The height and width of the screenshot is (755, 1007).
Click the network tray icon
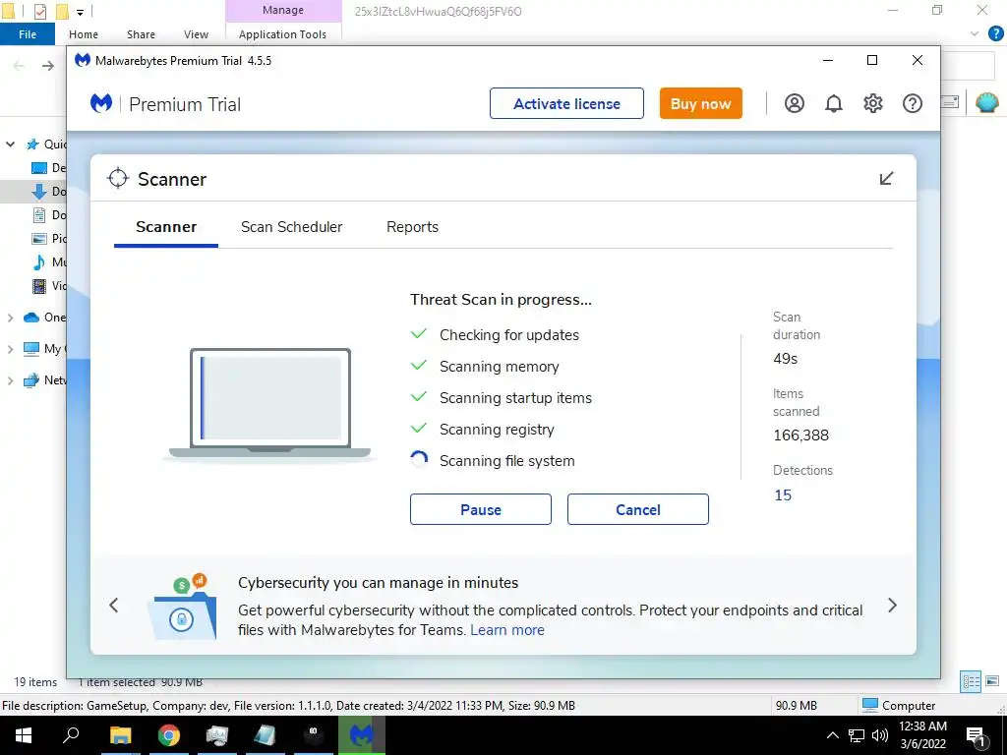pos(857,735)
